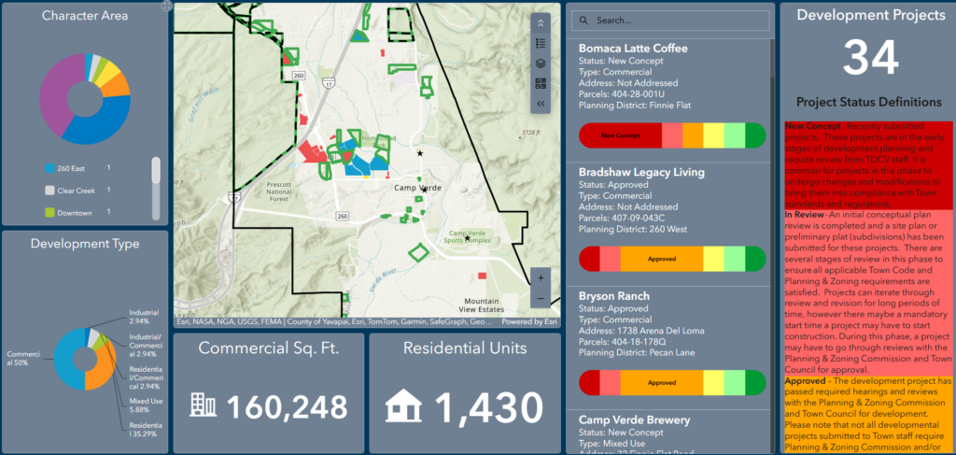Click the expand handle above the Character Area panel

click(x=166, y=6)
